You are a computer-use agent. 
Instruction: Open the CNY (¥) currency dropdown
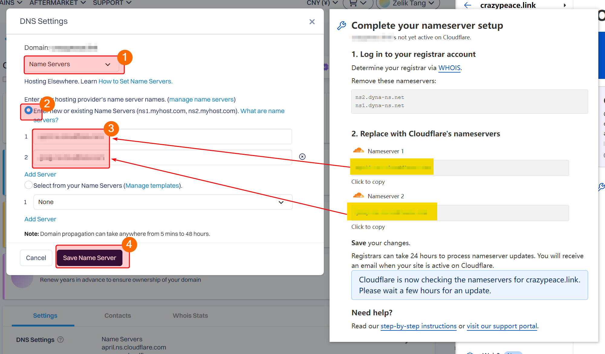tap(322, 3)
